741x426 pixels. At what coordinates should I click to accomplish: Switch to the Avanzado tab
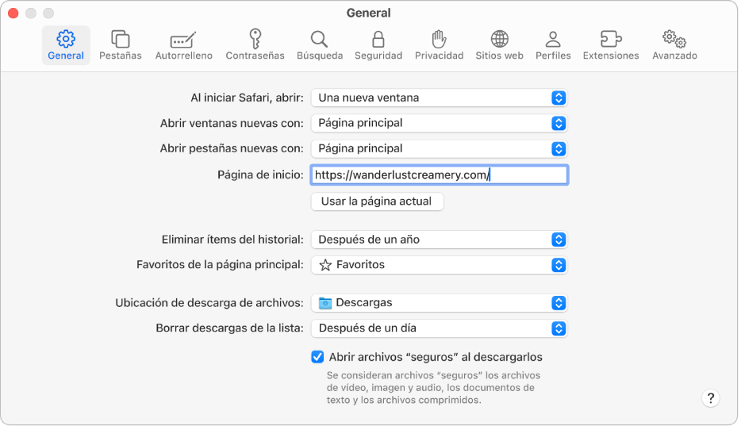pyautogui.click(x=674, y=45)
